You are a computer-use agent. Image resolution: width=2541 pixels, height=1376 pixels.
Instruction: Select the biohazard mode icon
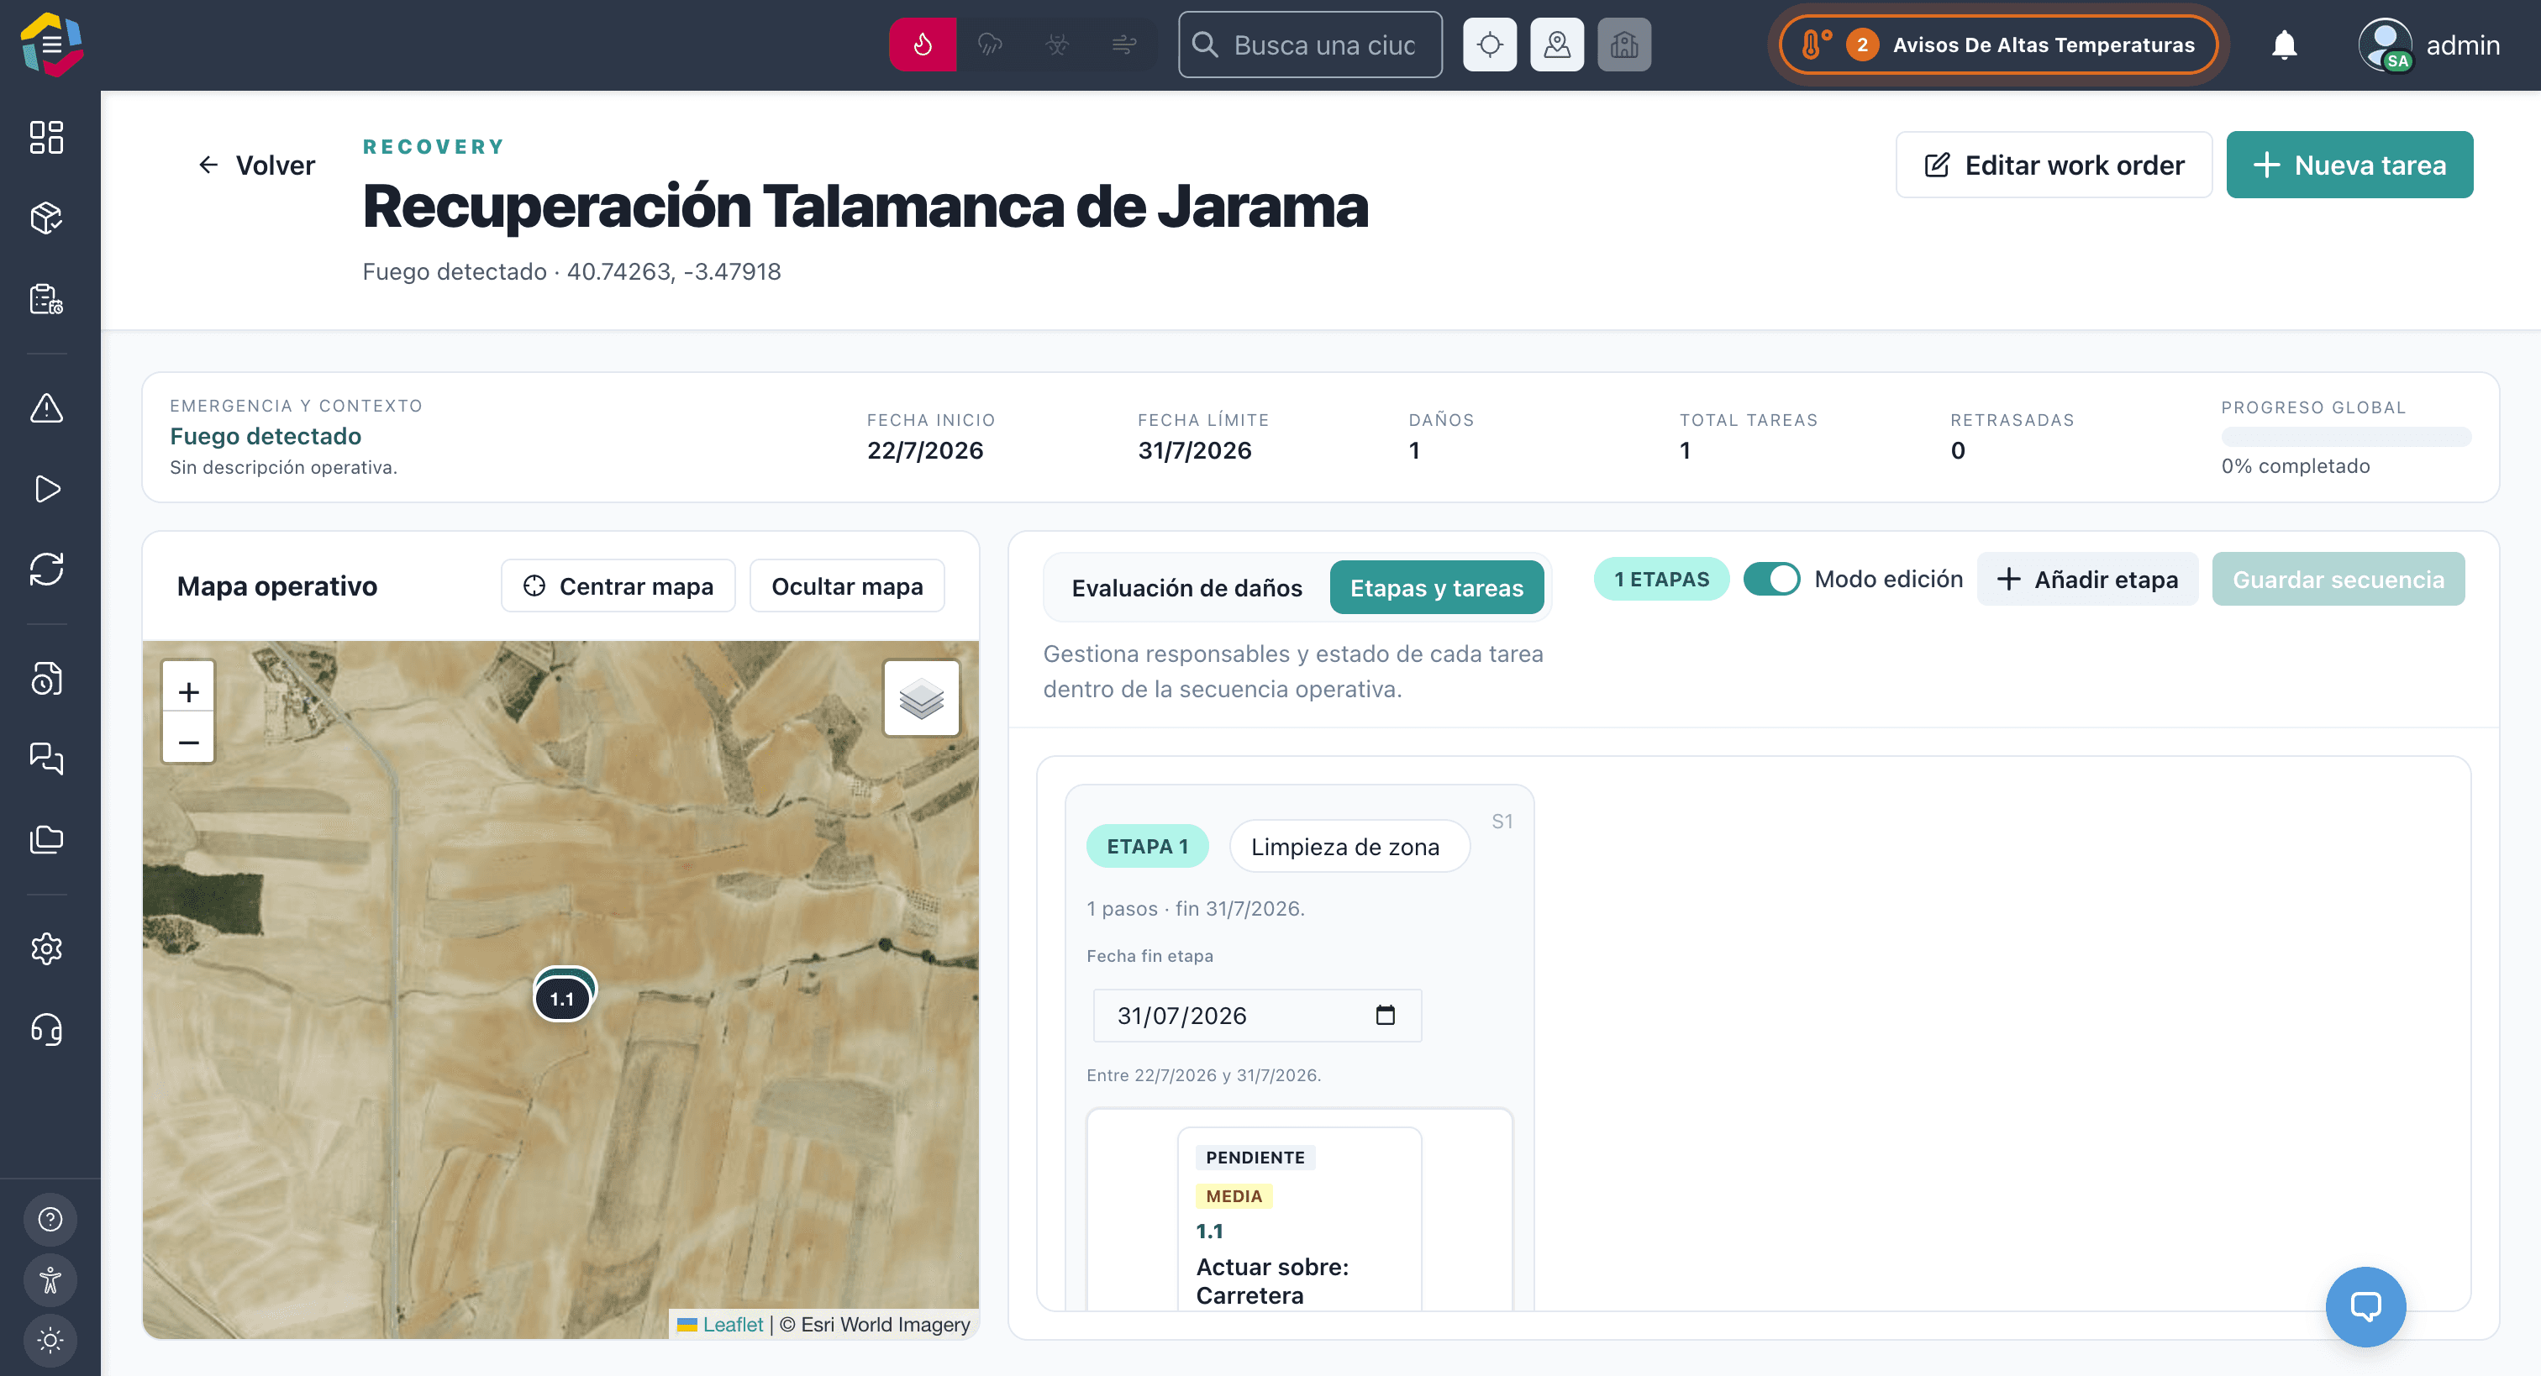coord(1057,45)
